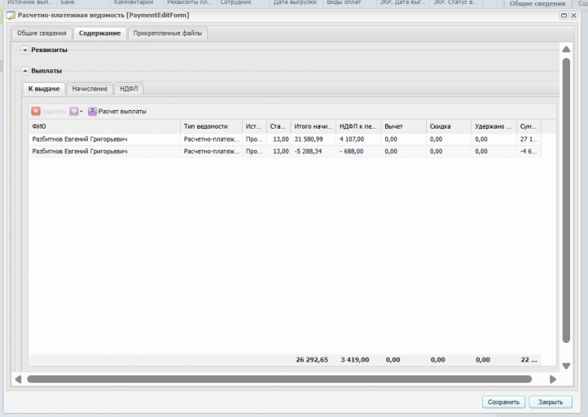Open the dropdown arrow beside the purple icon
The width and height of the screenshot is (588, 417).
(81, 112)
